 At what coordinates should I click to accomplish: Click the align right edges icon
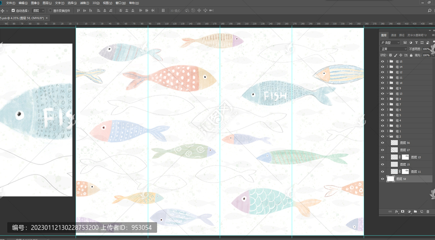coord(111,11)
